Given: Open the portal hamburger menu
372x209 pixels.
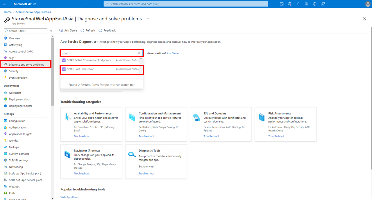Looking at the screenshot, I should (5, 4).
